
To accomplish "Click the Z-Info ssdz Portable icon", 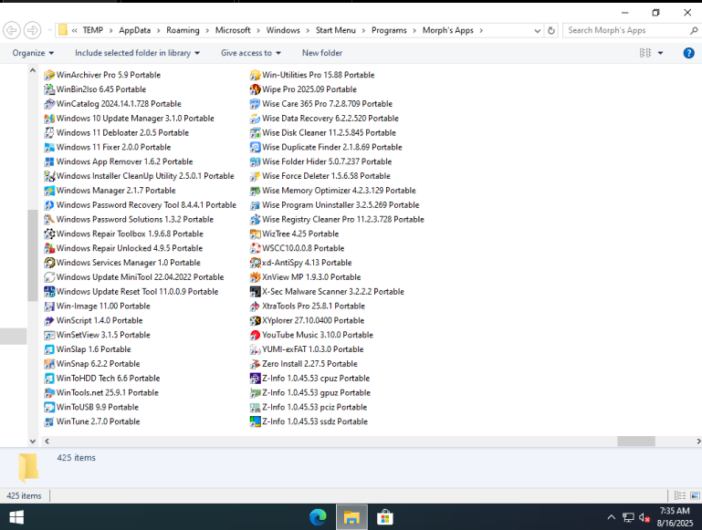I will (x=256, y=421).
